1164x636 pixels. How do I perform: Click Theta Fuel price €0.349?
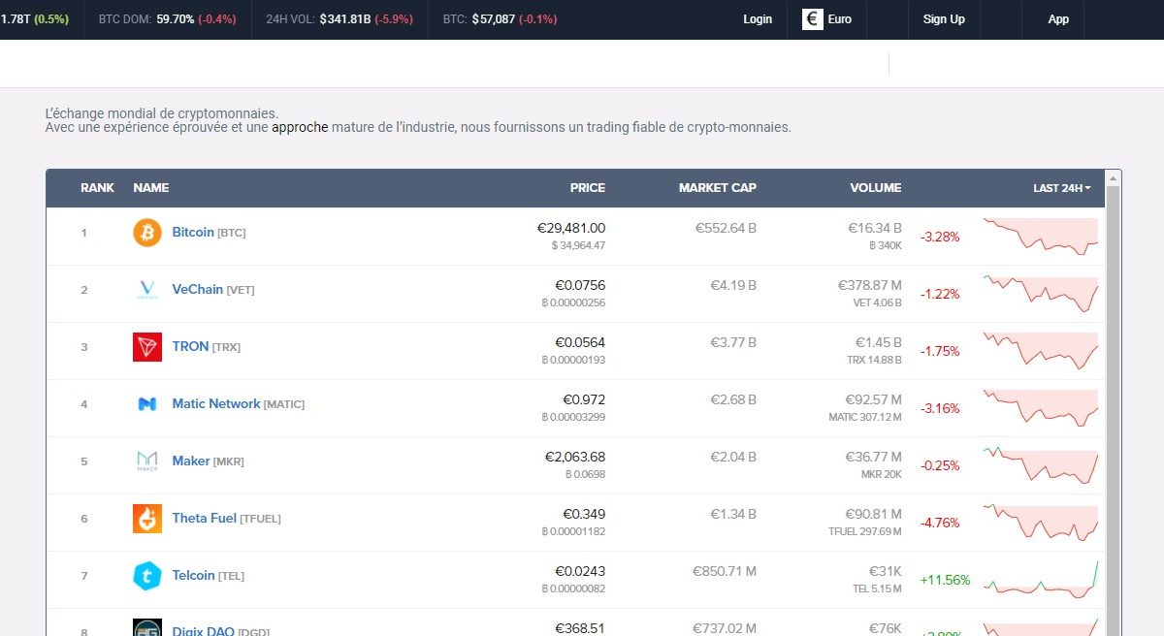coord(584,514)
